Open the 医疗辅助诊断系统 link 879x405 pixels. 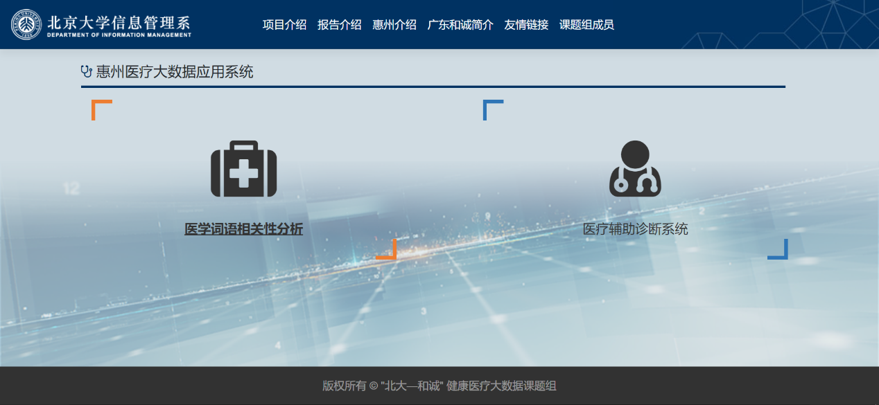[635, 229]
